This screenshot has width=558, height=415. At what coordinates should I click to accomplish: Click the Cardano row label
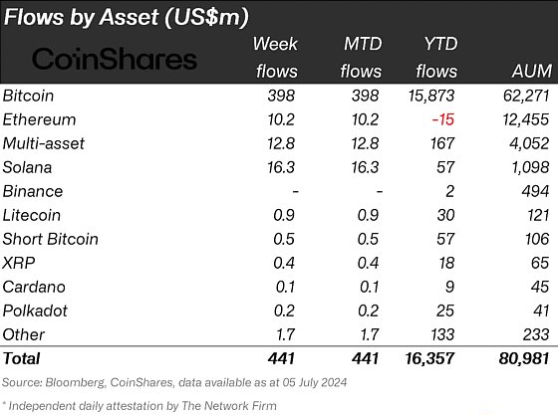pyautogui.click(x=34, y=287)
